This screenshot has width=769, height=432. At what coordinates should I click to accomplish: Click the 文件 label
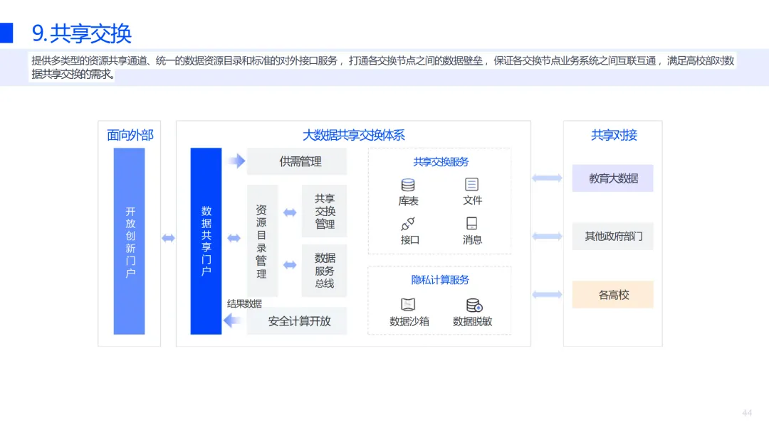click(x=472, y=200)
